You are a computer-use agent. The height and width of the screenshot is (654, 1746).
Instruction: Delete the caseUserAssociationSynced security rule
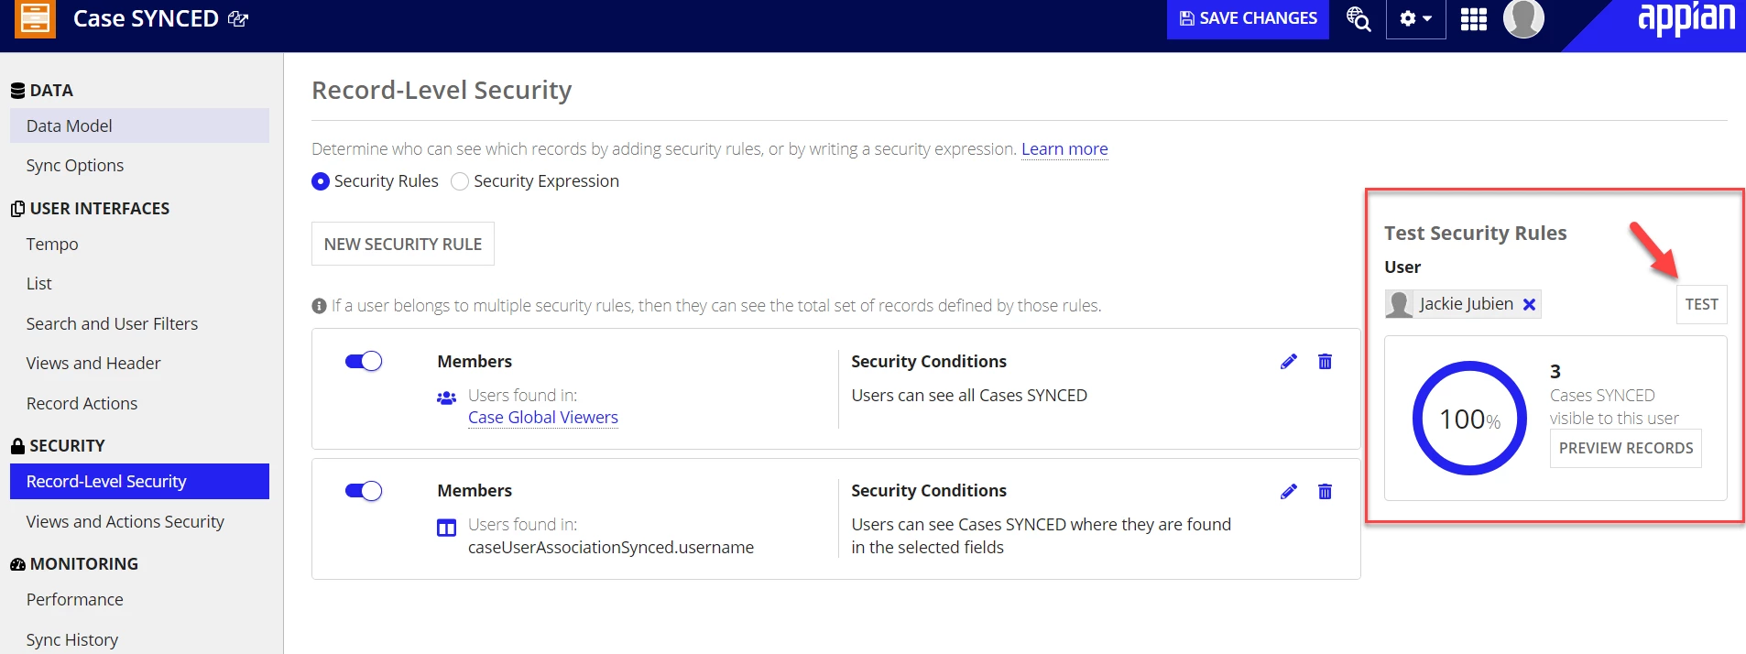coord(1325,492)
